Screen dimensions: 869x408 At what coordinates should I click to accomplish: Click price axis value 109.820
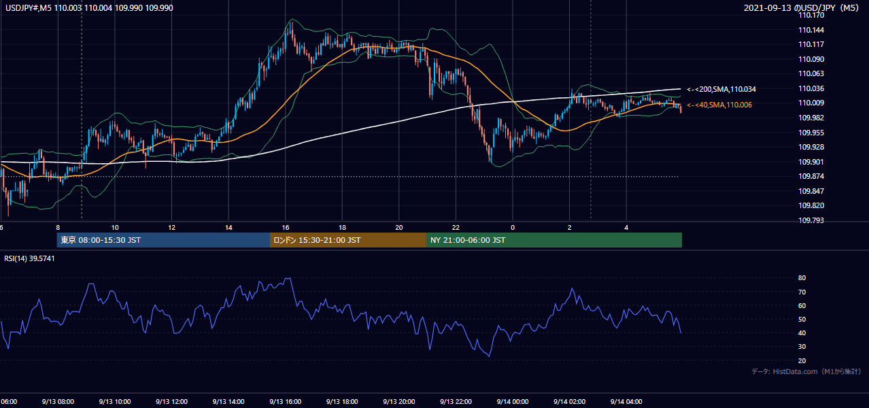(x=812, y=205)
